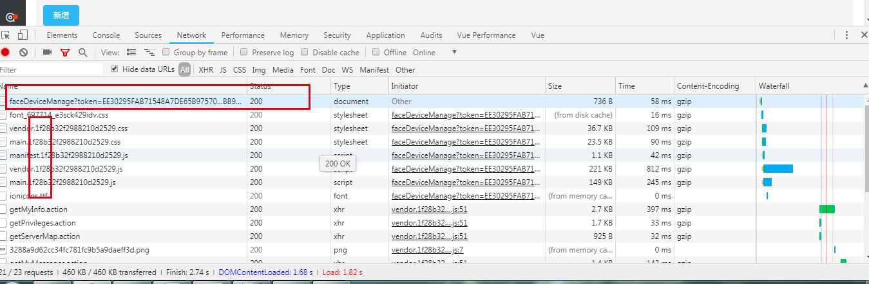
Task: Click the green waterfall bar of getMyInfo.action
Action: [826, 209]
